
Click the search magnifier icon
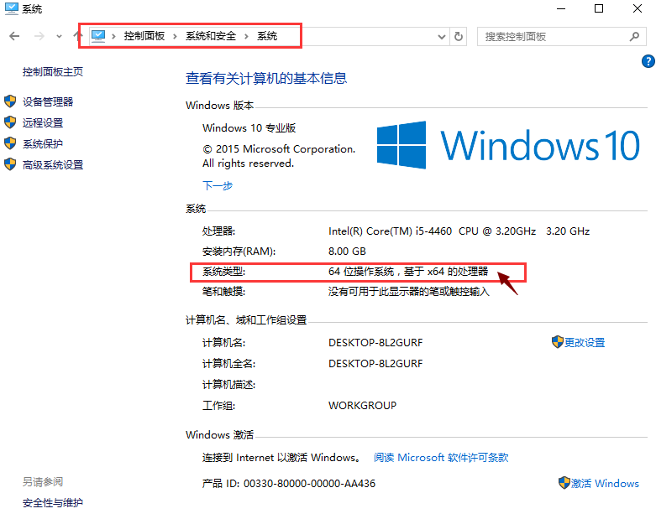pos(634,37)
